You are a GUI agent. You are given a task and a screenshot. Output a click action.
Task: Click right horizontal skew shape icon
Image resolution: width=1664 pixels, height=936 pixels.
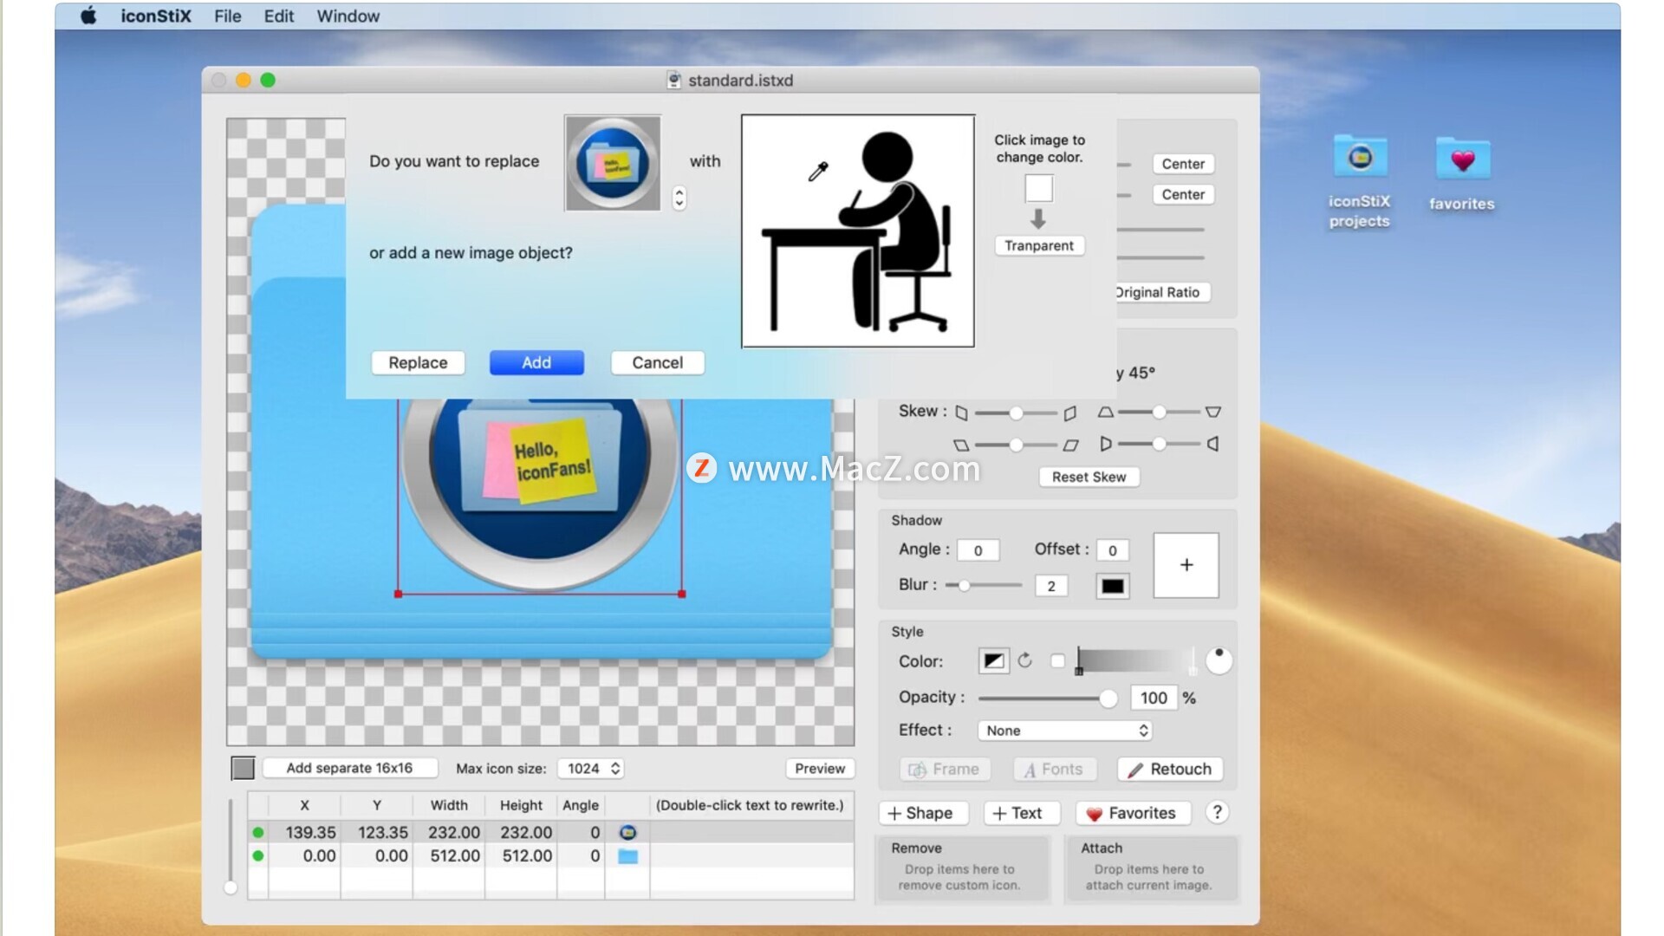coord(1070,413)
